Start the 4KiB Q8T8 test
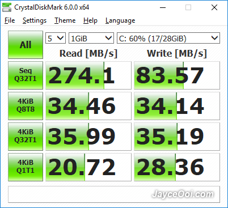The image size is (228, 208). [26, 106]
